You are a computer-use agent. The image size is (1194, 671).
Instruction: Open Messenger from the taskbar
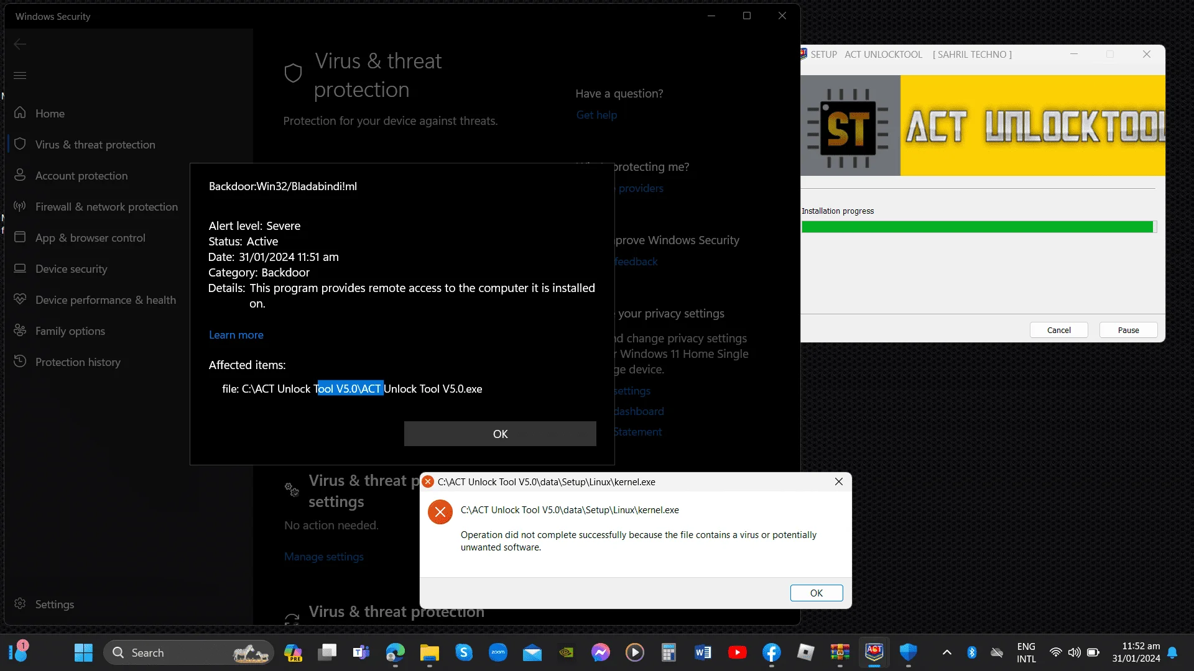[601, 652]
